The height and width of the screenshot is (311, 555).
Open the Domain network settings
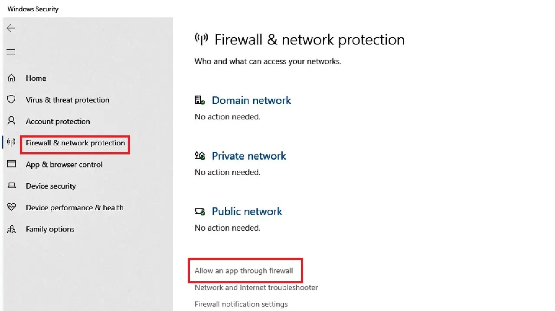tap(251, 100)
